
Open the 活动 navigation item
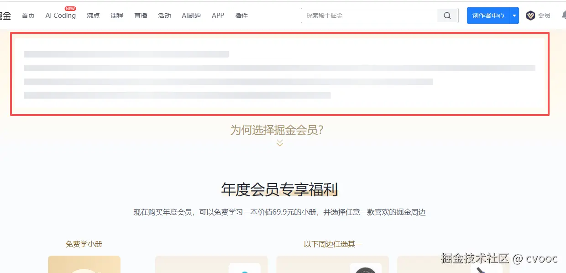(164, 15)
